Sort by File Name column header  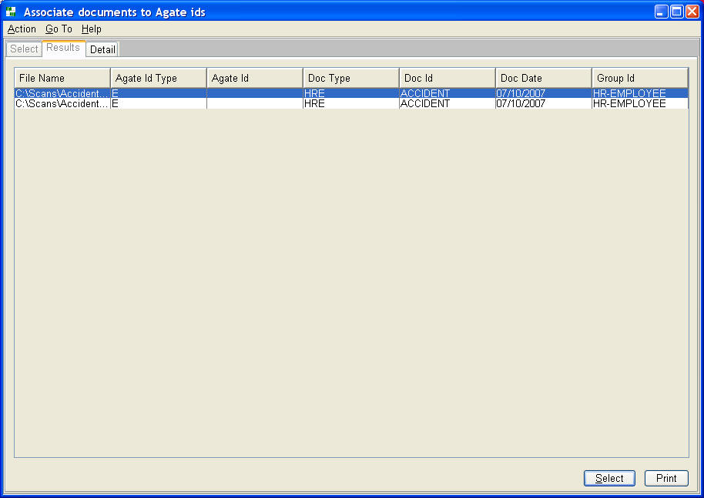click(62, 78)
